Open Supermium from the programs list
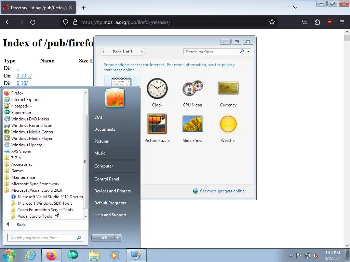350x262 pixels. coord(22,112)
